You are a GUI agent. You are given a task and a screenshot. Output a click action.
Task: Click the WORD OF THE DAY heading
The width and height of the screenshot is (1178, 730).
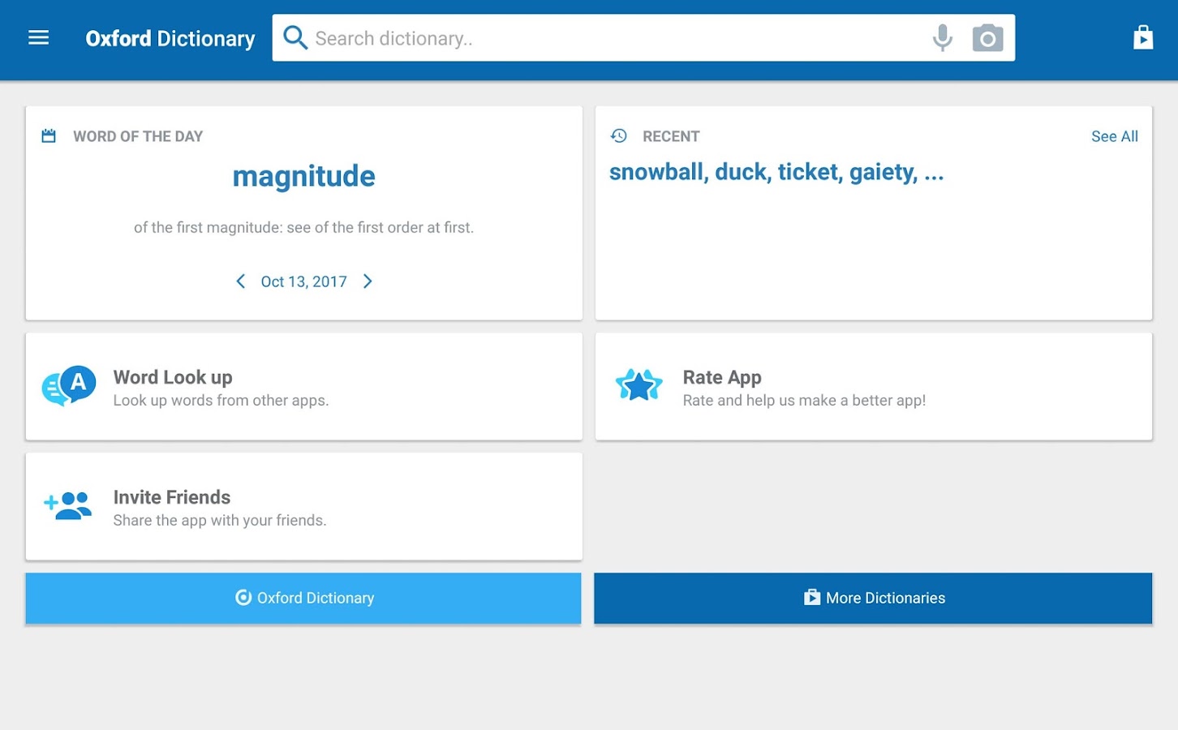(x=138, y=136)
